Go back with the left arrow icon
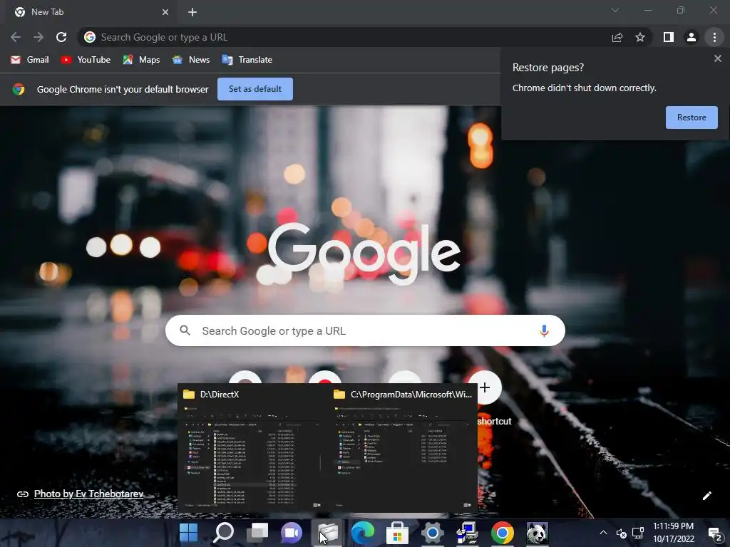 pos(16,37)
